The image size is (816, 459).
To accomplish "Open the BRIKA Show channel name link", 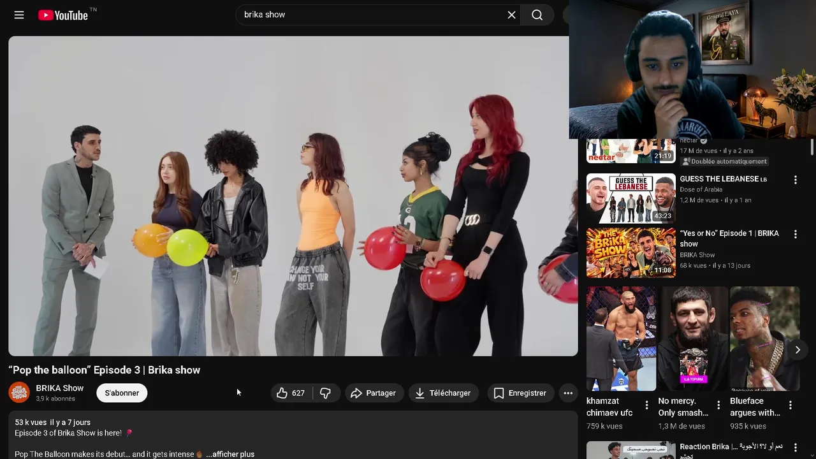I will 59,388.
